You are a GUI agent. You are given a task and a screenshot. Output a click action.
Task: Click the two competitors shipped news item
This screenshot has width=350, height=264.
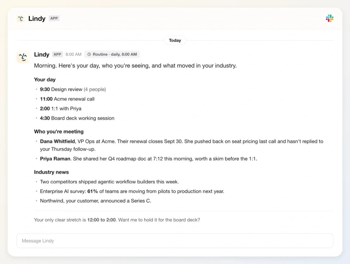[x=109, y=182]
